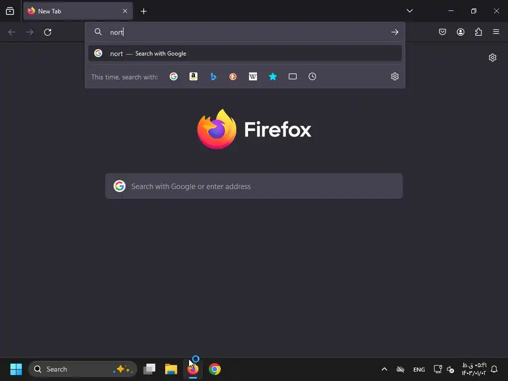508x381 pixels.
Task: Restore down the Firefox window
Action: [x=474, y=11]
